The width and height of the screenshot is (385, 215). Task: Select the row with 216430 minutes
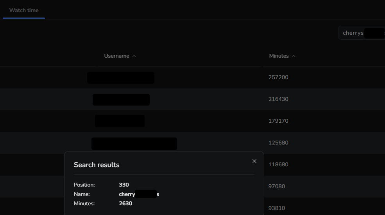(x=278, y=99)
